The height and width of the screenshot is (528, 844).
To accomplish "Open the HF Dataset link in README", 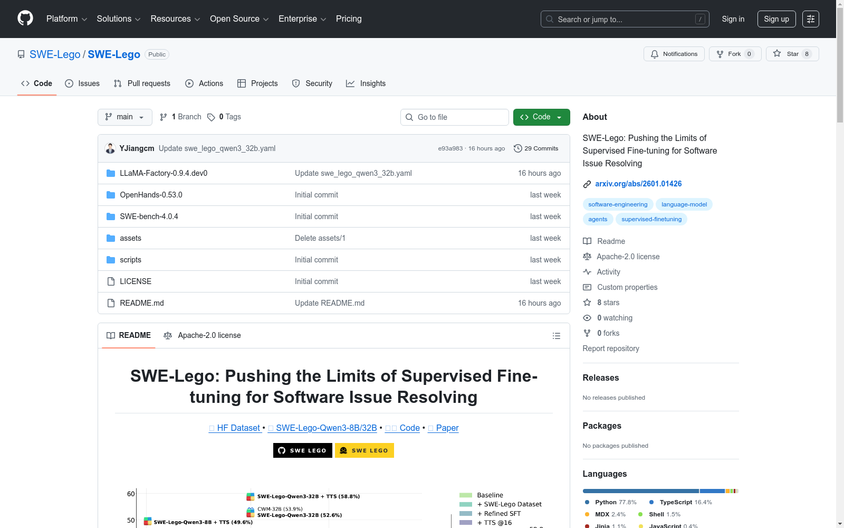I will tap(235, 428).
